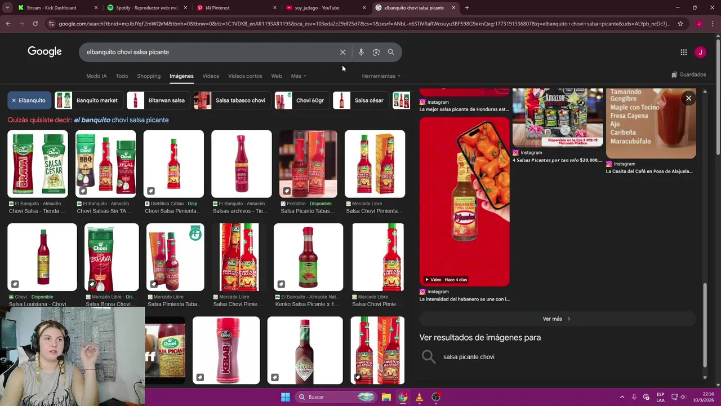Screen dimensions: 721x406
Task: Bookmark this page with the star
Action: coord(680,24)
